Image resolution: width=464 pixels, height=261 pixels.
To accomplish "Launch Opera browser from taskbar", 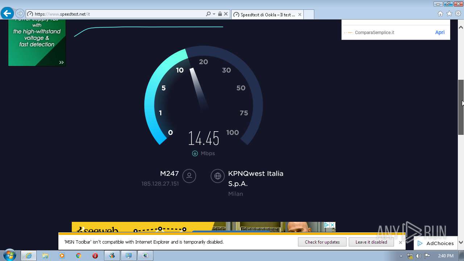I will (95, 256).
